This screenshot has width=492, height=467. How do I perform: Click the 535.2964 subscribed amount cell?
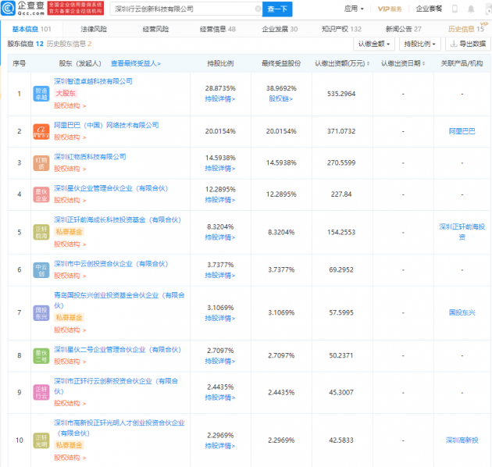tap(341, 94)
